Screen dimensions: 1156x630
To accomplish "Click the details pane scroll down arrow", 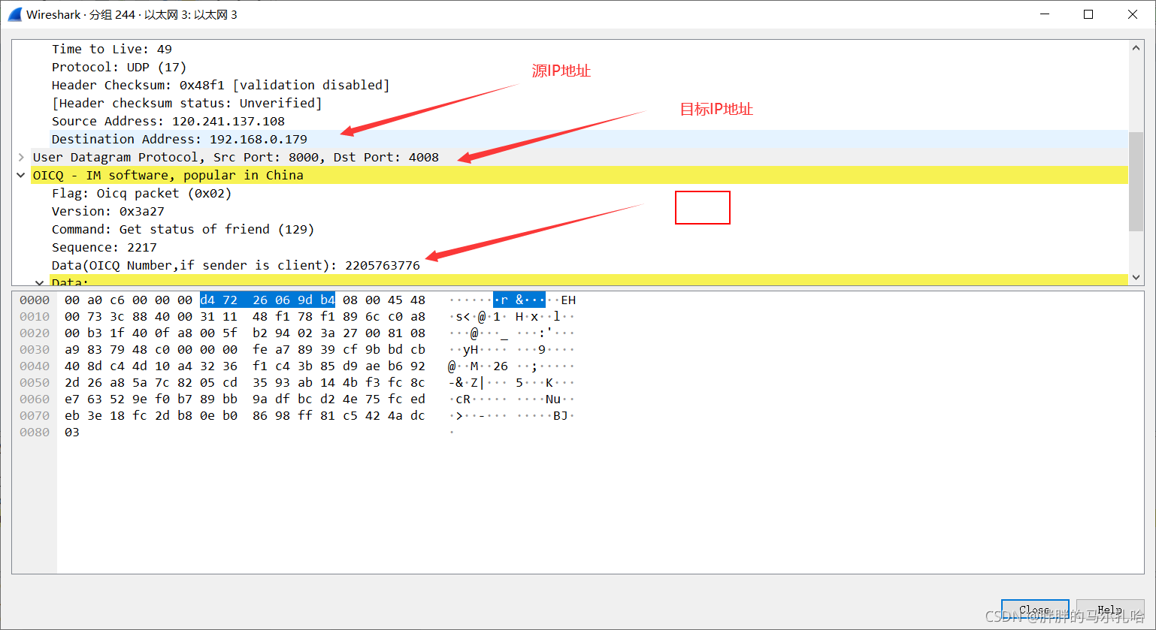I will pyautogui.click(x=1136, y=277).
